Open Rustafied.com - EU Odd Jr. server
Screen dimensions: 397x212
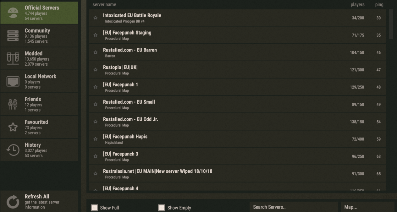(220, 122)
